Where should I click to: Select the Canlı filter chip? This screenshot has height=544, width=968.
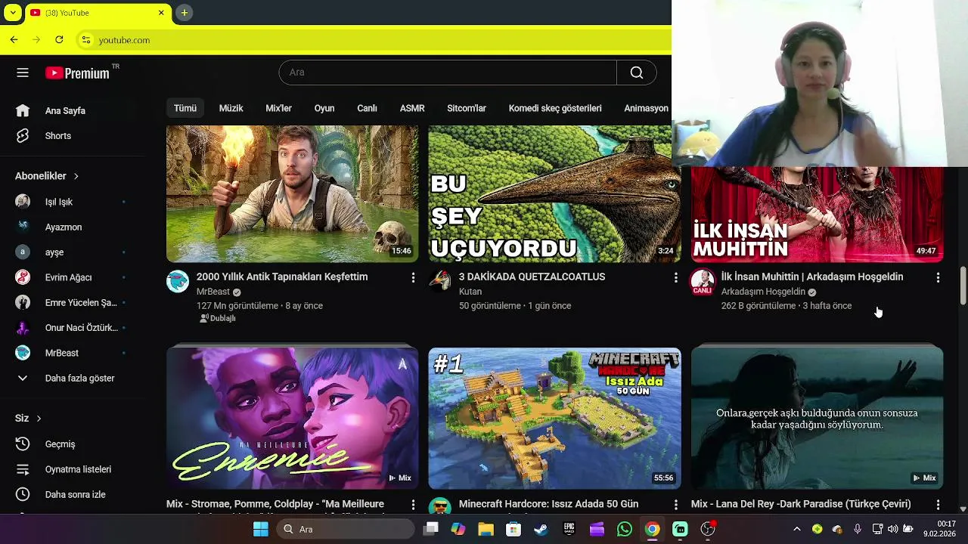[367, 108]
